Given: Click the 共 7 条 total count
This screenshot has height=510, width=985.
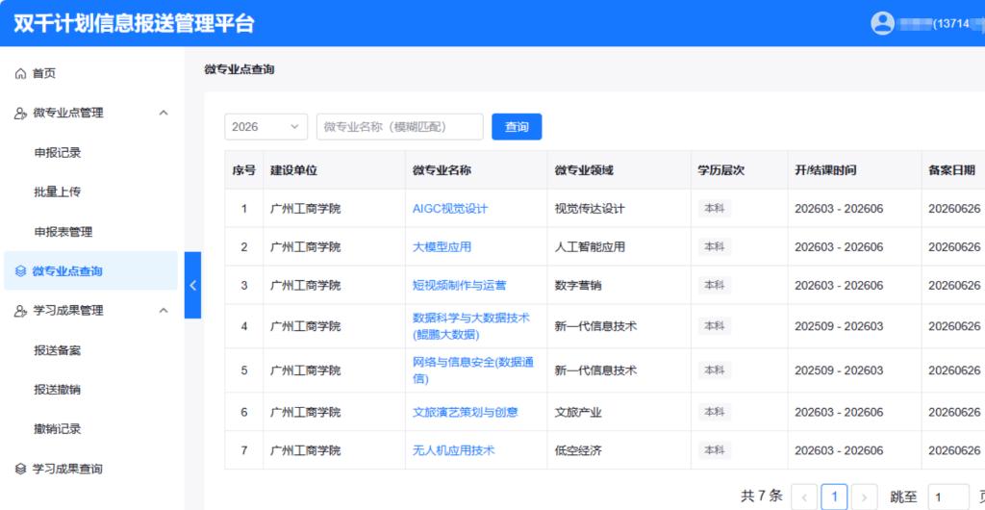Looking at the screenshot, I should [x=762, y=496].
